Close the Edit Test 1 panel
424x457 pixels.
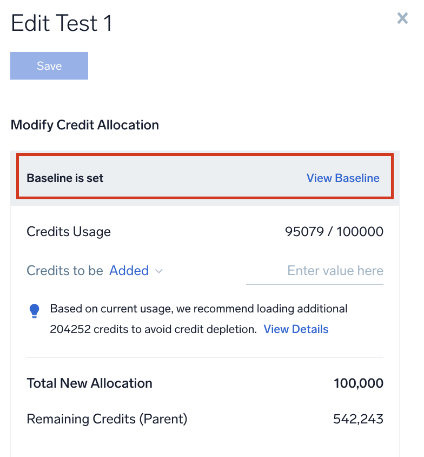point(402,19)
